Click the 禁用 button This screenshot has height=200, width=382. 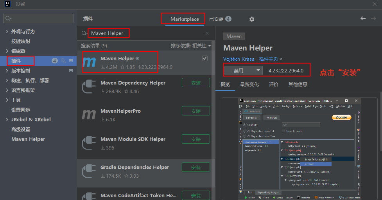pos(239,70)
